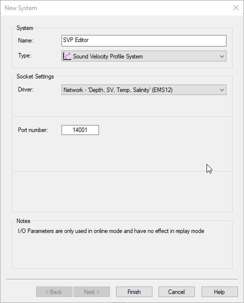Viewport: 244px width, 303px height.
Task: Click the Driver: label
Action: click(x=25, y=89)
